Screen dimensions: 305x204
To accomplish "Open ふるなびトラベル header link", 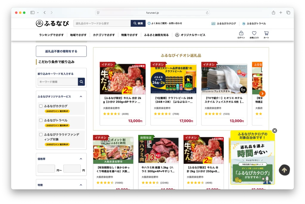I will 254,23.
